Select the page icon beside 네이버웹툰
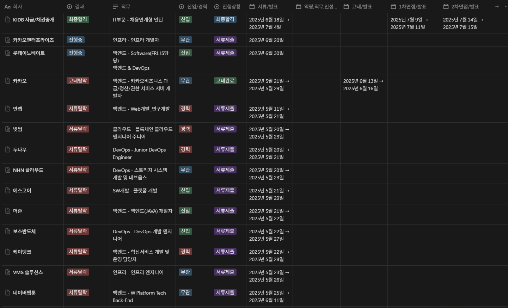The width and height of the screenshot is (508, 308). (8, 293)
